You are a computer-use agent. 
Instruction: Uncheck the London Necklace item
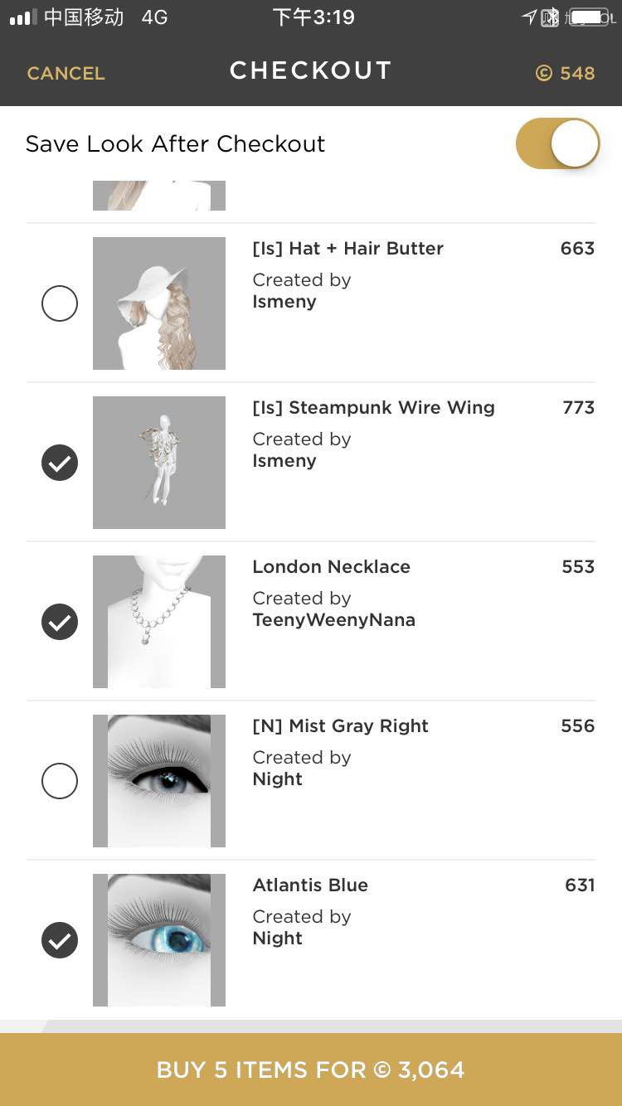click(x=60, y=622)
